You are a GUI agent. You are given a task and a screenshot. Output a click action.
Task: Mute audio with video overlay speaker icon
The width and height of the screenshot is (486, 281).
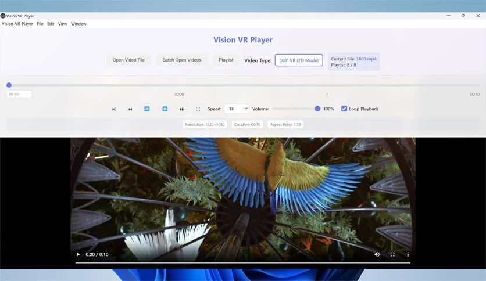[x=377, y=254]
